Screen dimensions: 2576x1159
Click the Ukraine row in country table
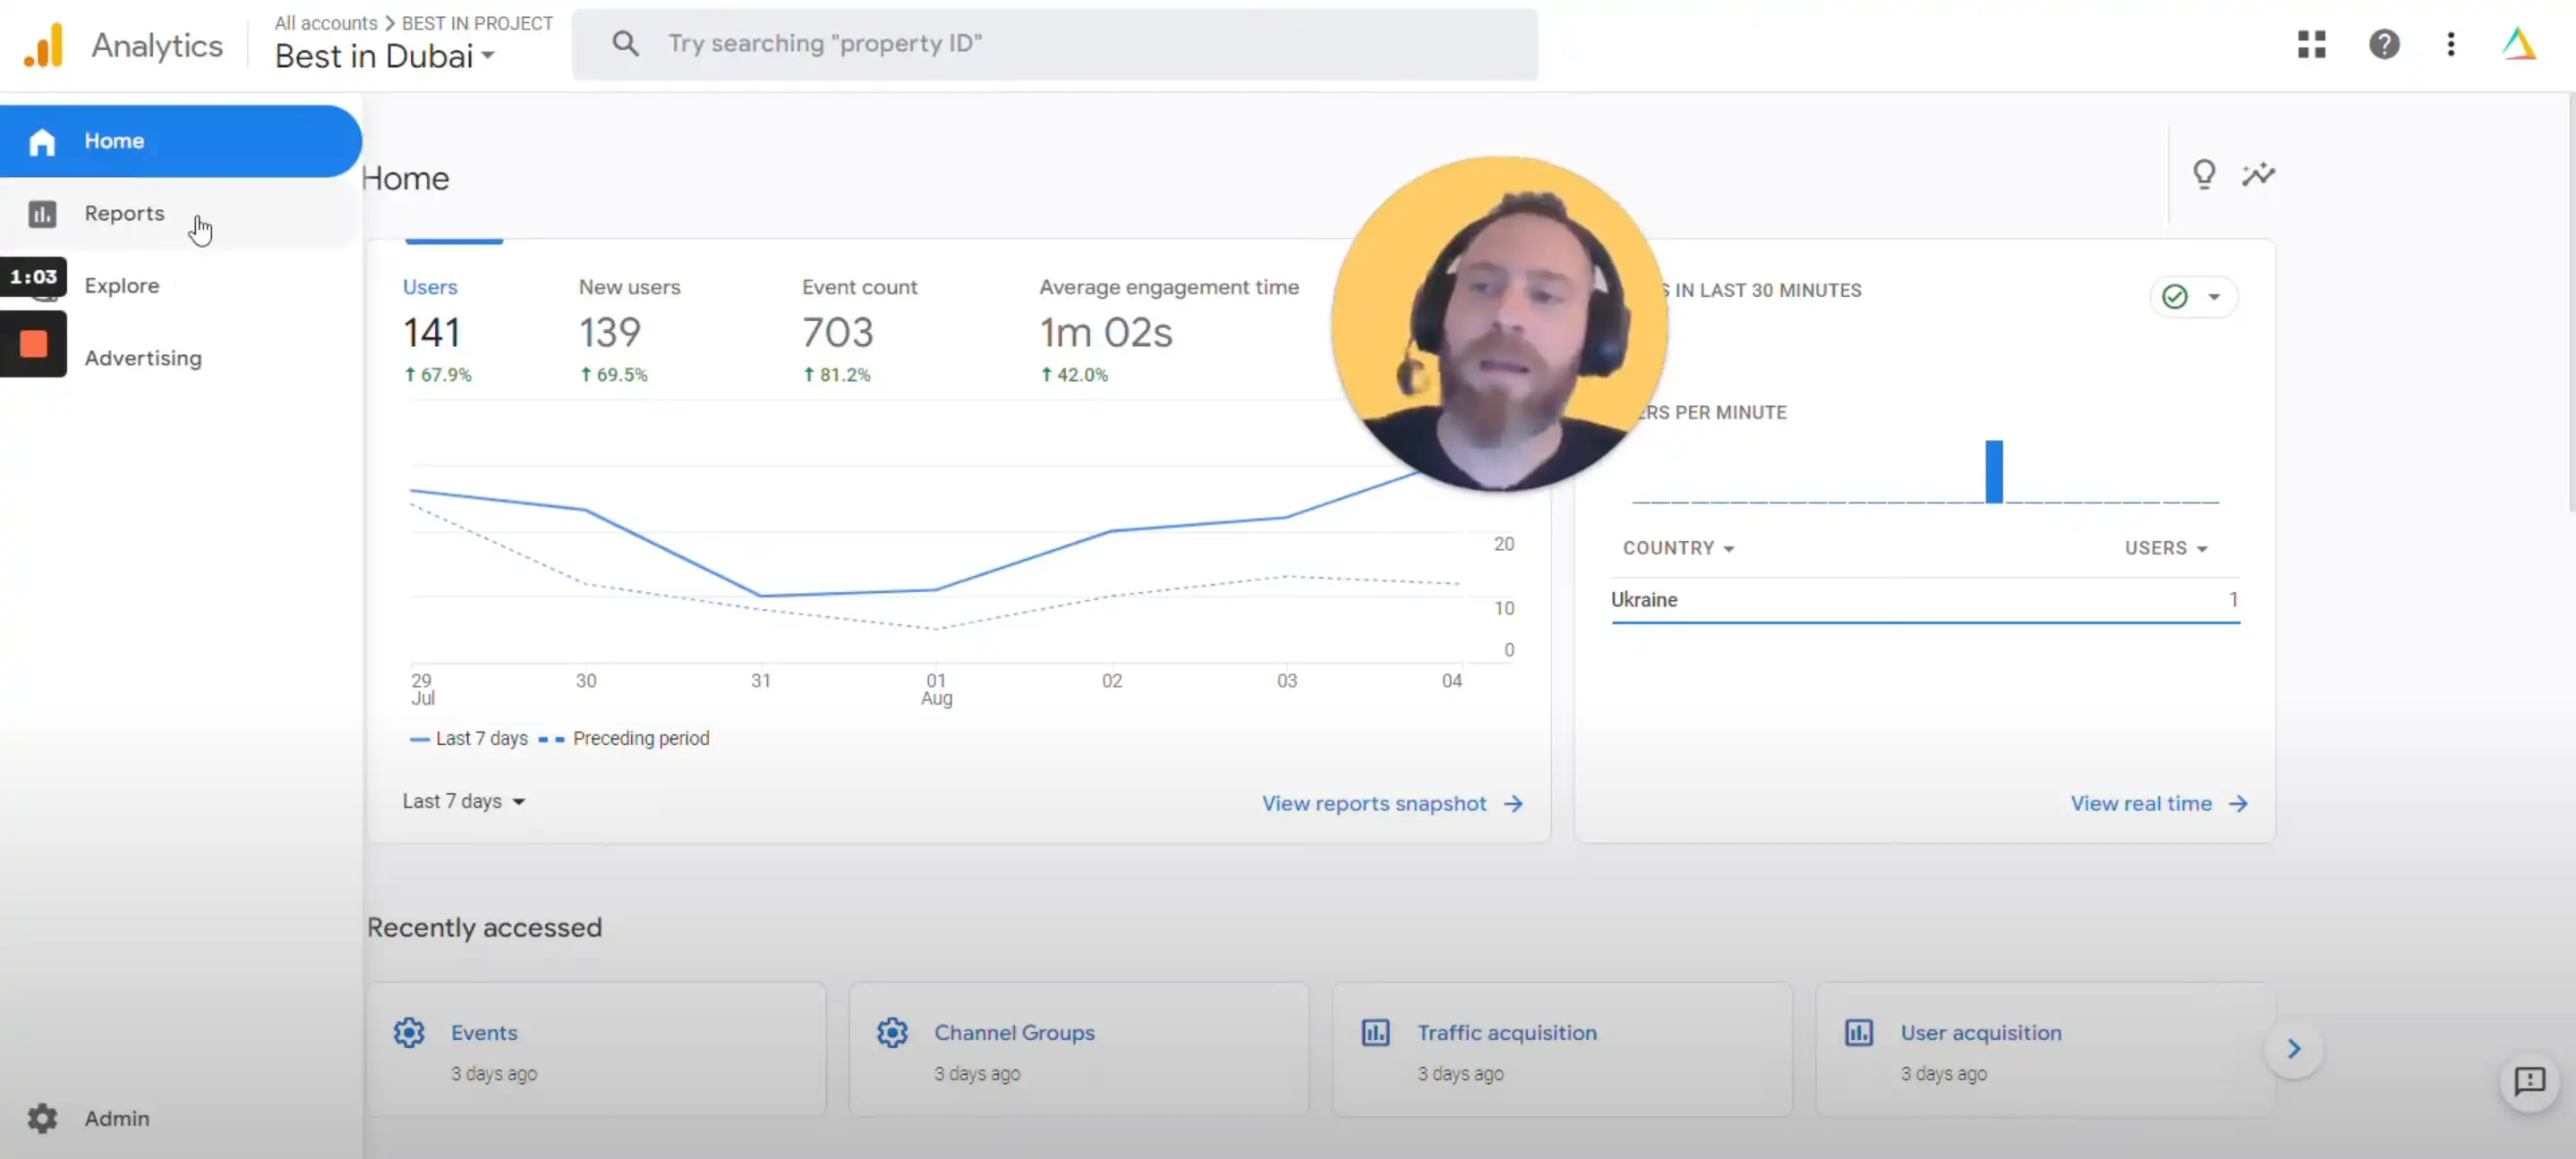coord(1925,599)
